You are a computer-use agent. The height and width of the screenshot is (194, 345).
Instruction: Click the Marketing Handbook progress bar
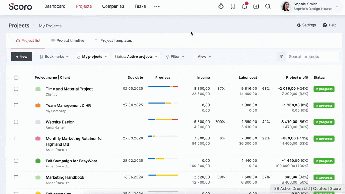[163, 175]
